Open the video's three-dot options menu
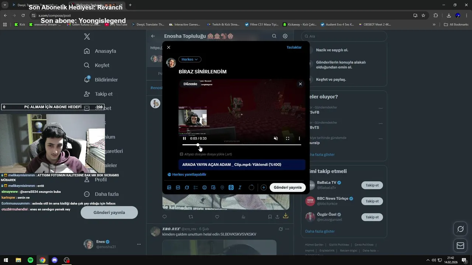Viewport: 472px width, 265px height. 299,138
